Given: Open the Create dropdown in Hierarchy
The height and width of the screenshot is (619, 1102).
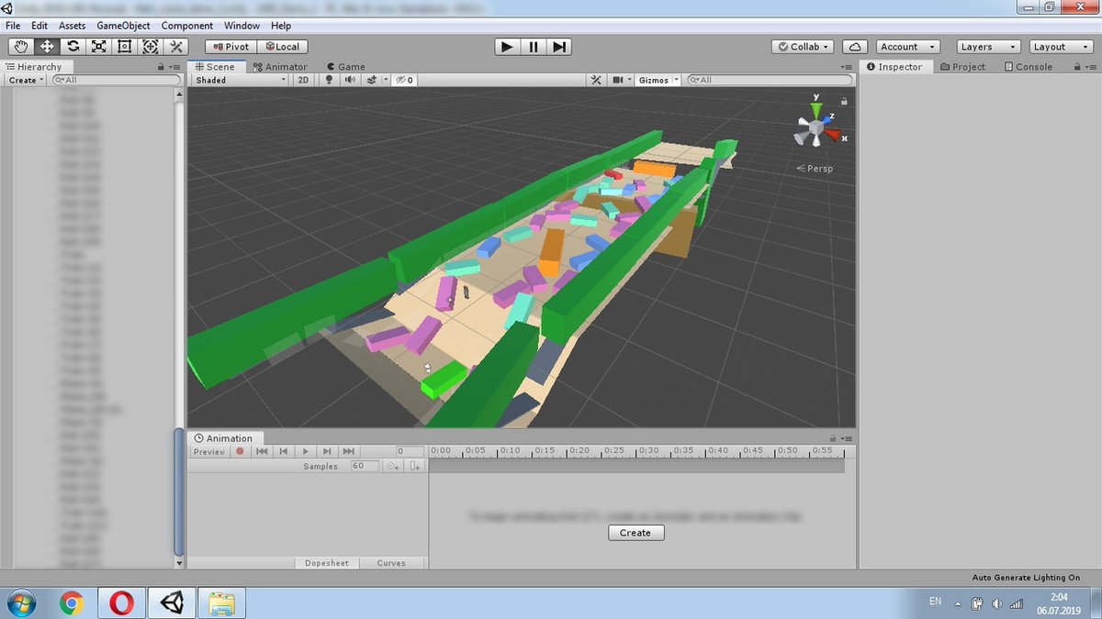Looking at the screenshot, I should coord(27,80).
